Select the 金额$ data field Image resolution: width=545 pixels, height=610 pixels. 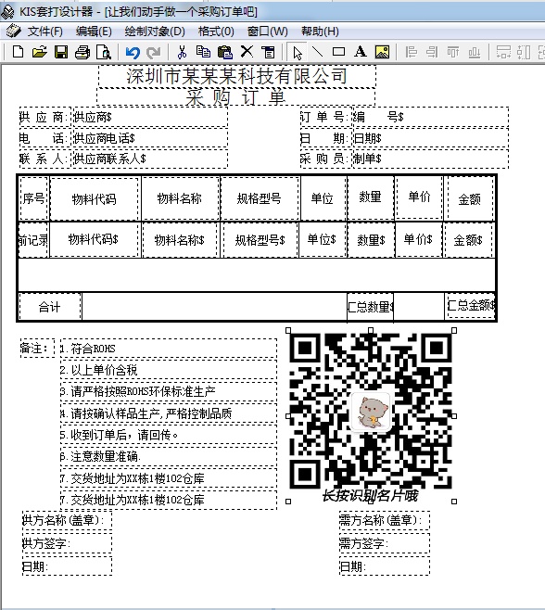tap(468, 240)
